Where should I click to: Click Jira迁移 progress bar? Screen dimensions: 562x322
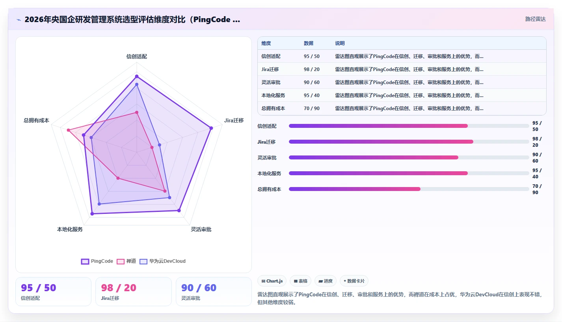point(409,142)
